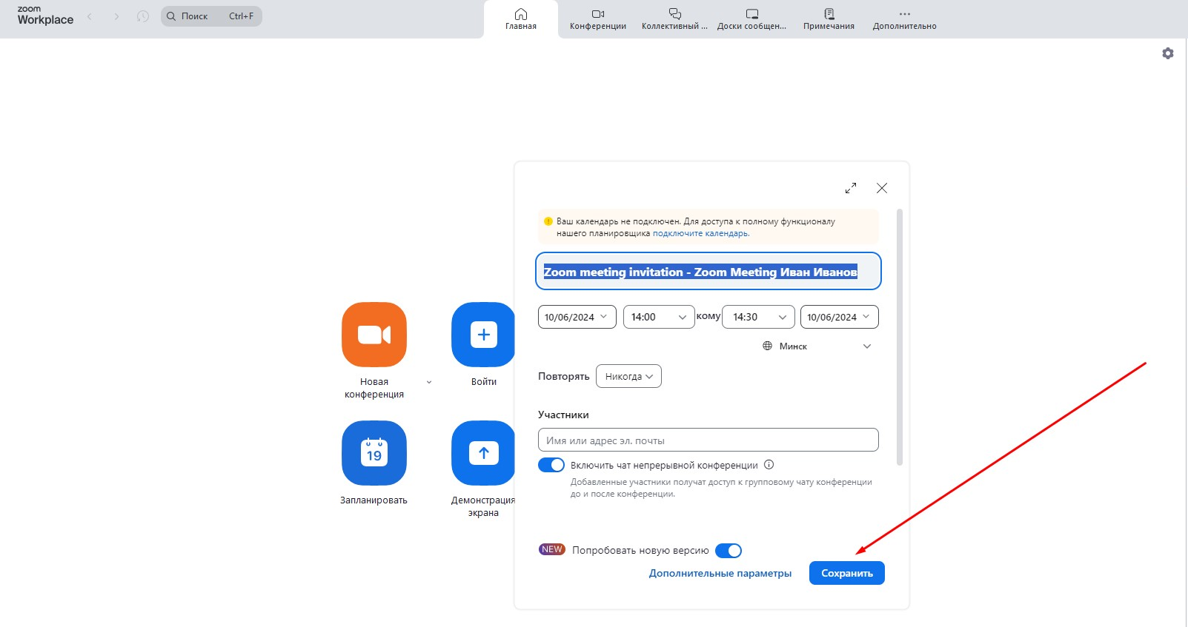Click the yellow calendar warning icon
The image size is (1188, 627).
pos(548,221)
